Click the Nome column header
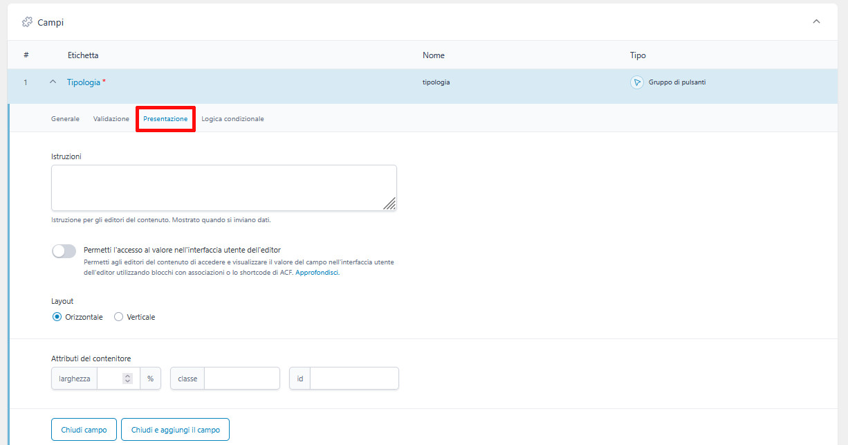This screenshot has width=848, height=445. tap(434, 55)
